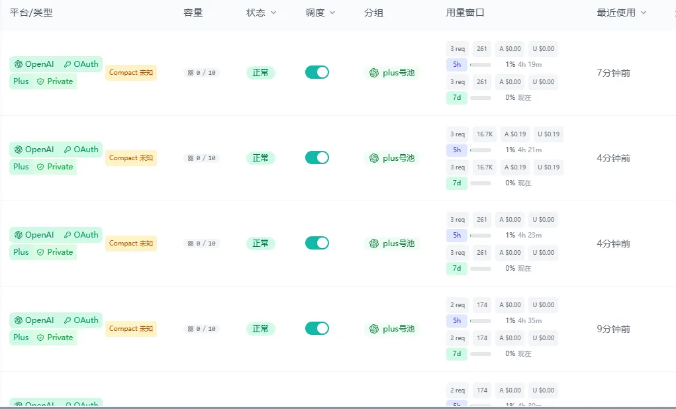Click the 用量窗口 column header
The height and width of the screenshot is (409, 676).
pos(465,13)
